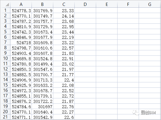Select column C header

click(64, 4)
